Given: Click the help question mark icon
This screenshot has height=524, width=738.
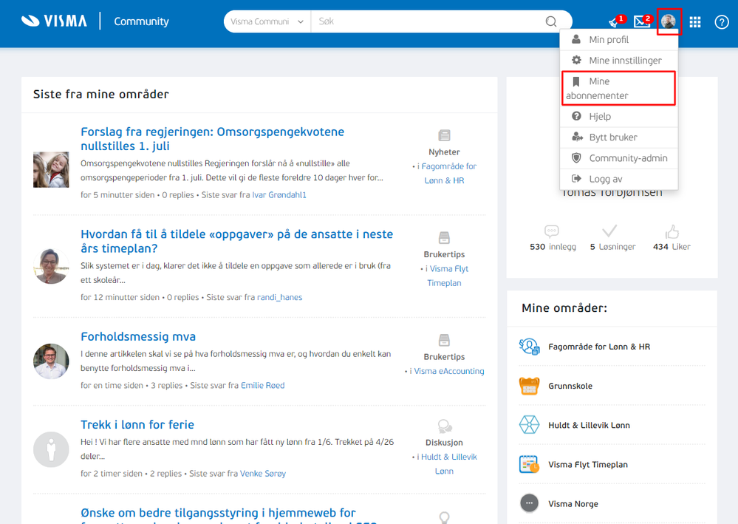Looking at the screenshot, I should coord(722,22).
